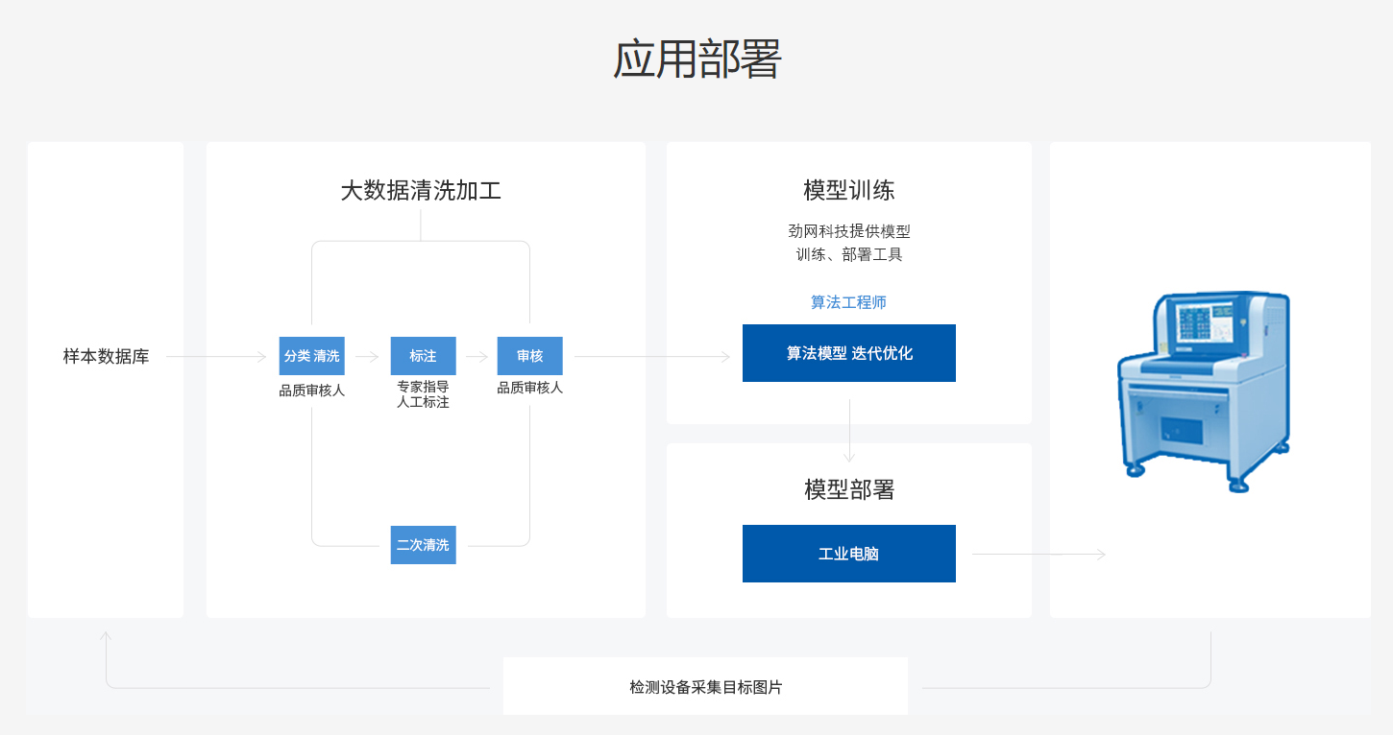Open the 二次清洗 step block

click(423, 544)
